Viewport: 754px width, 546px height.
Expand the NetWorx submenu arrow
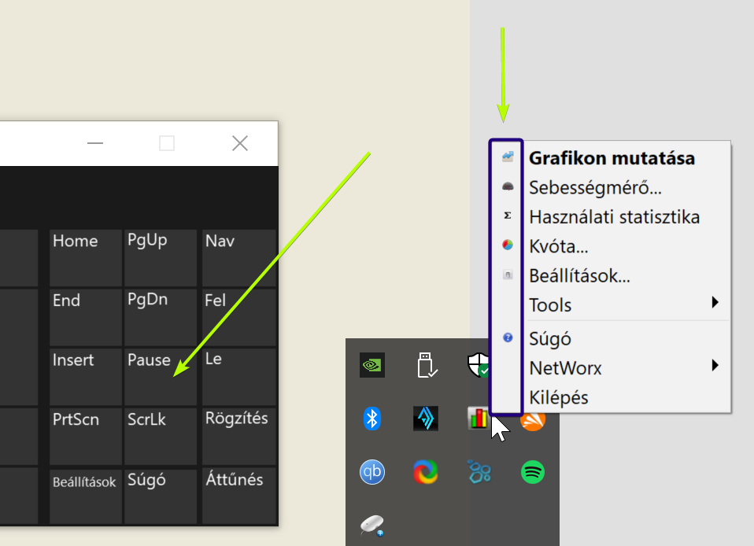tap(715, 365)
